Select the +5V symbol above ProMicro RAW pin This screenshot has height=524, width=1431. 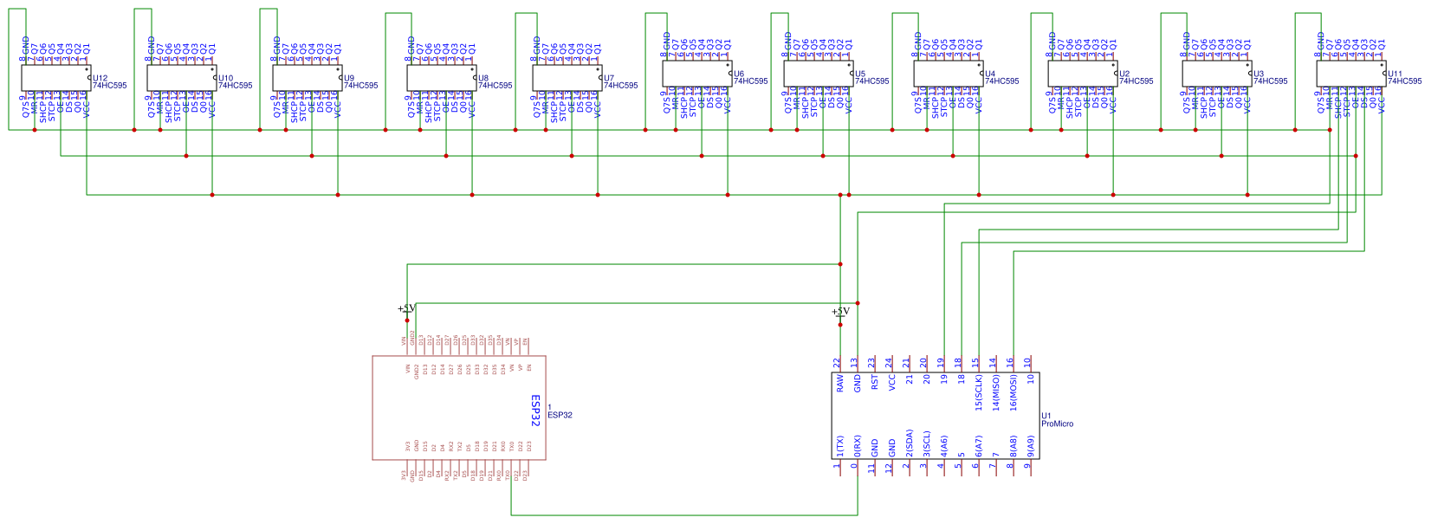840,312
